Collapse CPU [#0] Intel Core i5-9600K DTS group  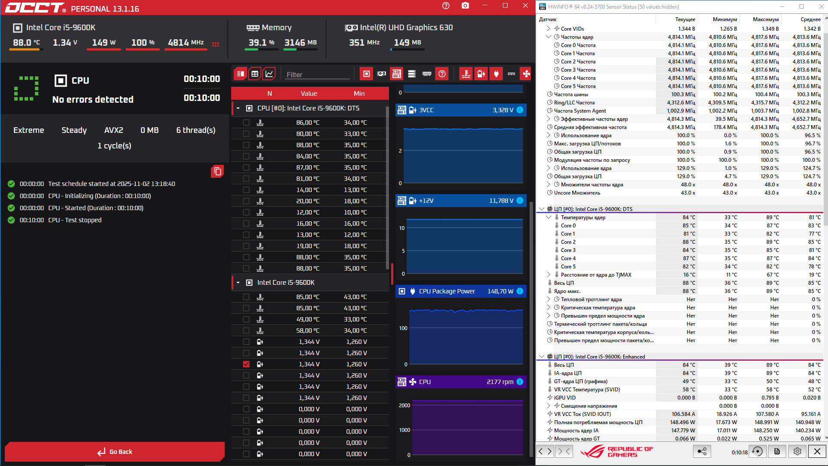[238, 108]
